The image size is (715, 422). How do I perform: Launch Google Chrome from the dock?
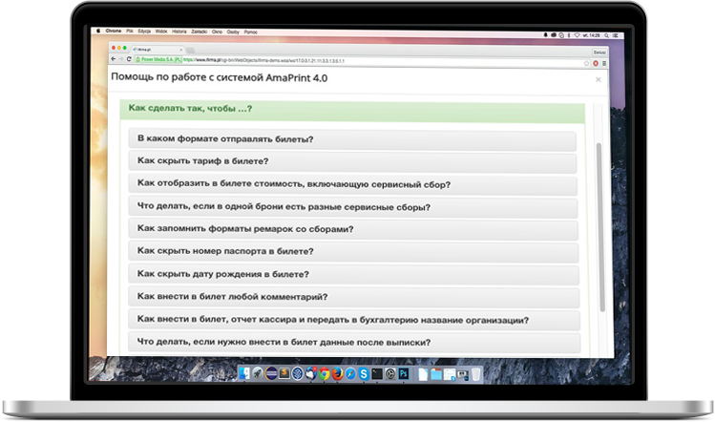pos(325,373)
